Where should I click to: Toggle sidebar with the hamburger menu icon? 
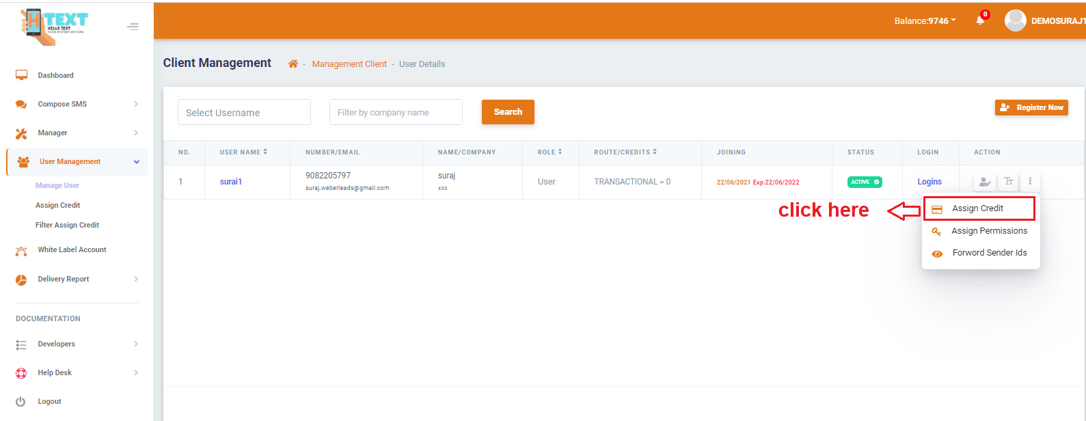133,27
